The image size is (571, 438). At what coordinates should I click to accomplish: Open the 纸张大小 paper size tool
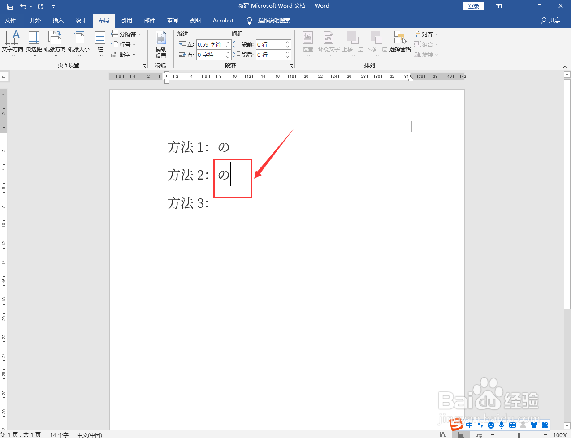point(79,44)
